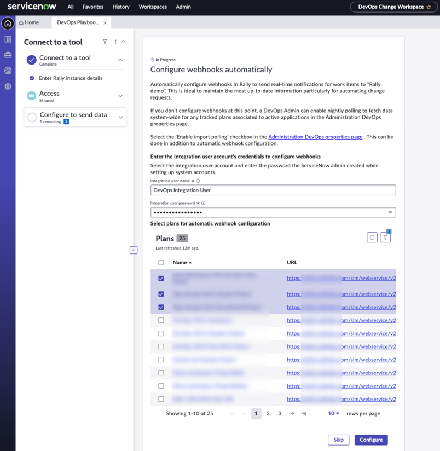Open the playbook more options menu
Viewport: 440px width, 451px height.
[115, 42]
